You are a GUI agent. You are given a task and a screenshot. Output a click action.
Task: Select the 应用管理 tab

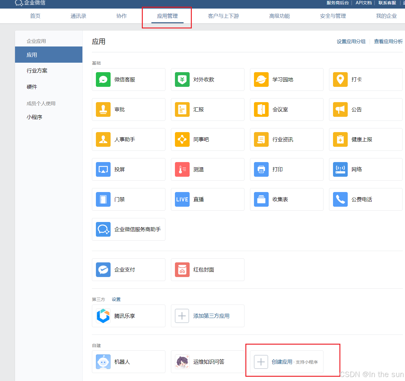[x=167, y=16]
